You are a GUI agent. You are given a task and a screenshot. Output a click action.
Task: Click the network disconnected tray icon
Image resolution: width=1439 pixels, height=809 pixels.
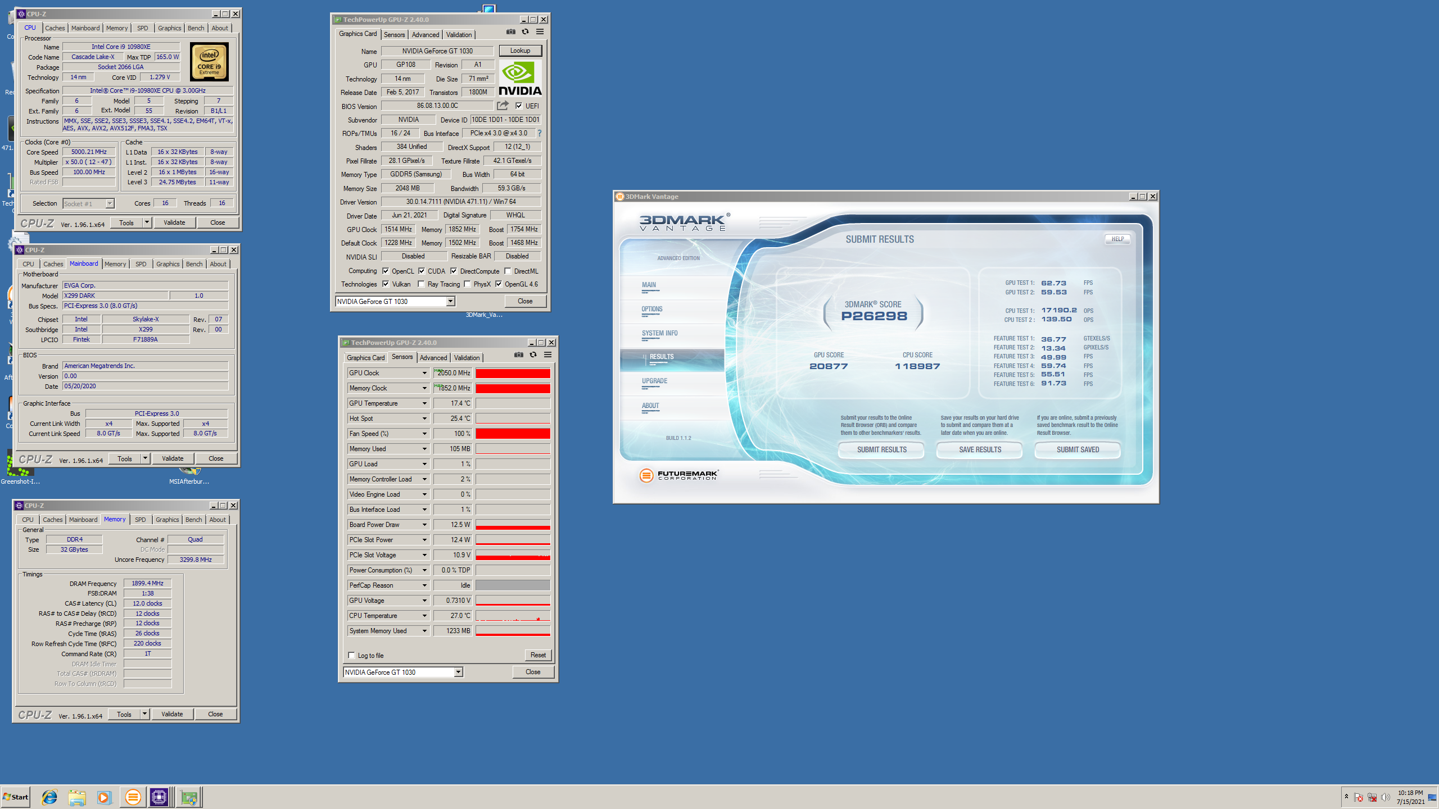(1372, 797)
